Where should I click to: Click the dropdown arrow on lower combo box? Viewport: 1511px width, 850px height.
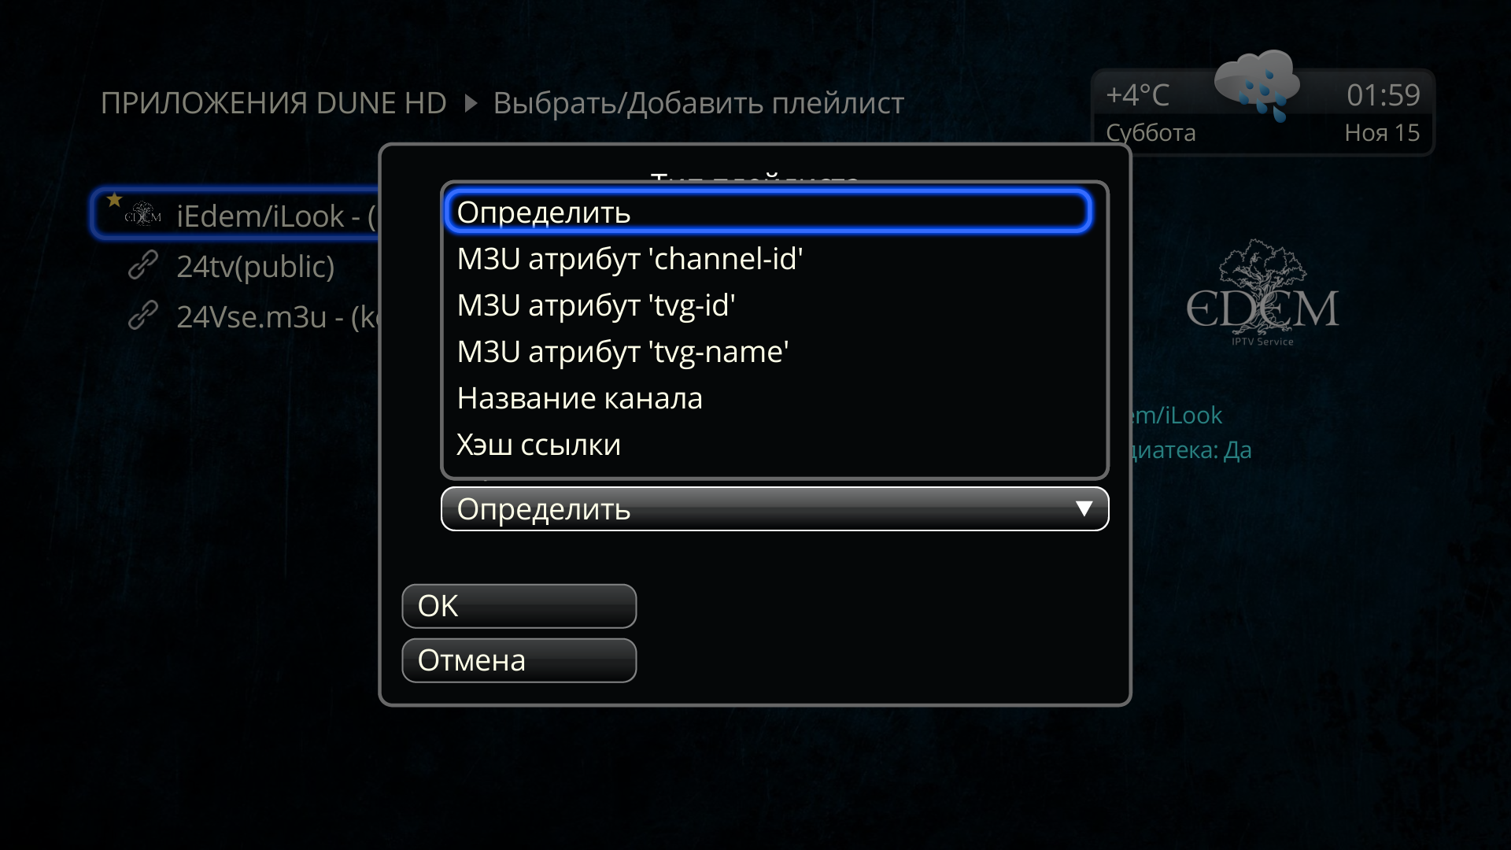tap(1084, 509)
